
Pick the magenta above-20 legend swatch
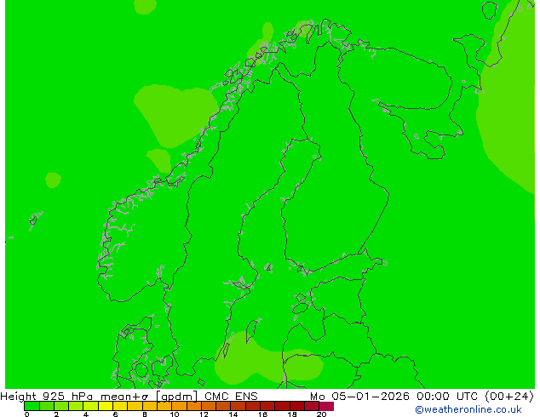[x=326, y=406]
